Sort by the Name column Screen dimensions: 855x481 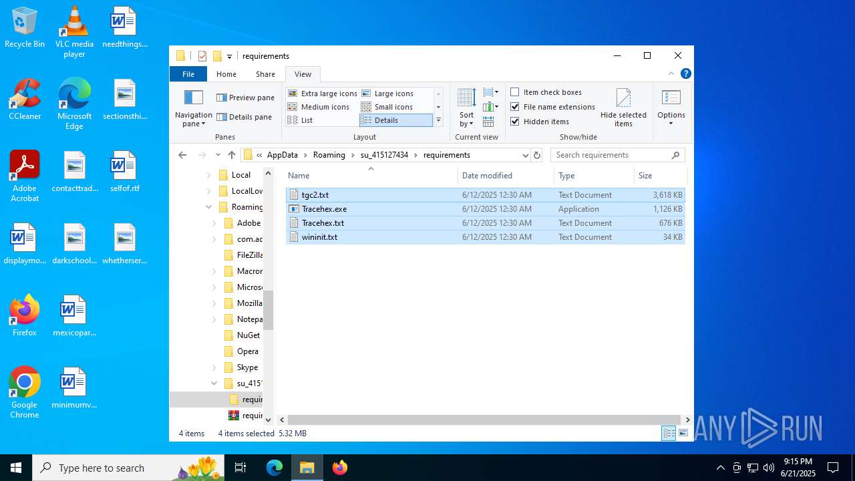[x=371, y=176]
